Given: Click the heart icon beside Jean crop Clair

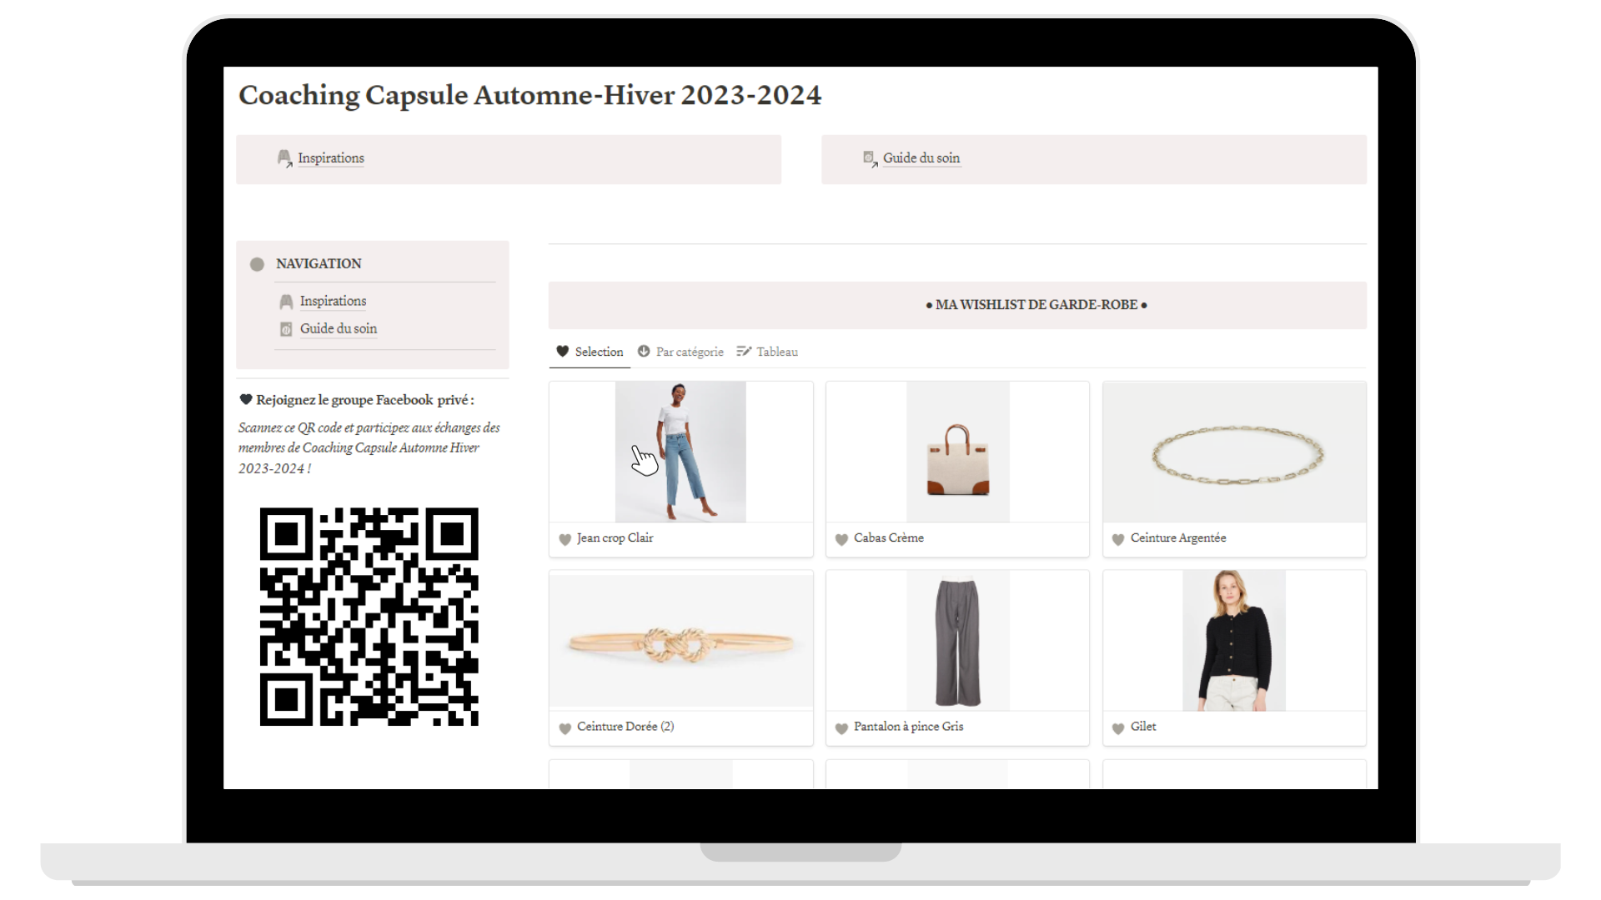Looking at the screenshot, I should pos(565,539).
